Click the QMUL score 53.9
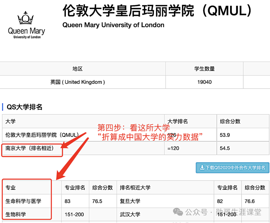Screen dimensions: 270x223 pos(225,135)
